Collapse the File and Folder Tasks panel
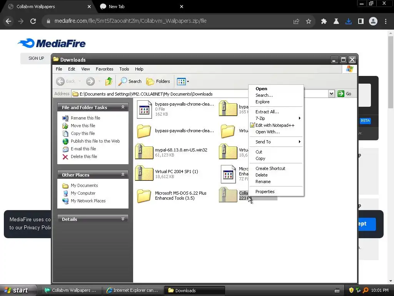 pyautogui.click(x=123, y=107)
